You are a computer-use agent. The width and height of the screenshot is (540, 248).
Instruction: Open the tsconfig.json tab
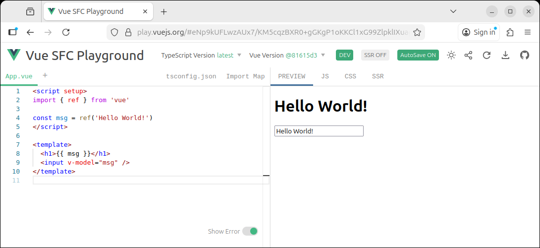point(191,76)
